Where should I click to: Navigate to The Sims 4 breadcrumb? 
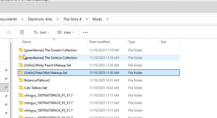[x=74, y=19]
